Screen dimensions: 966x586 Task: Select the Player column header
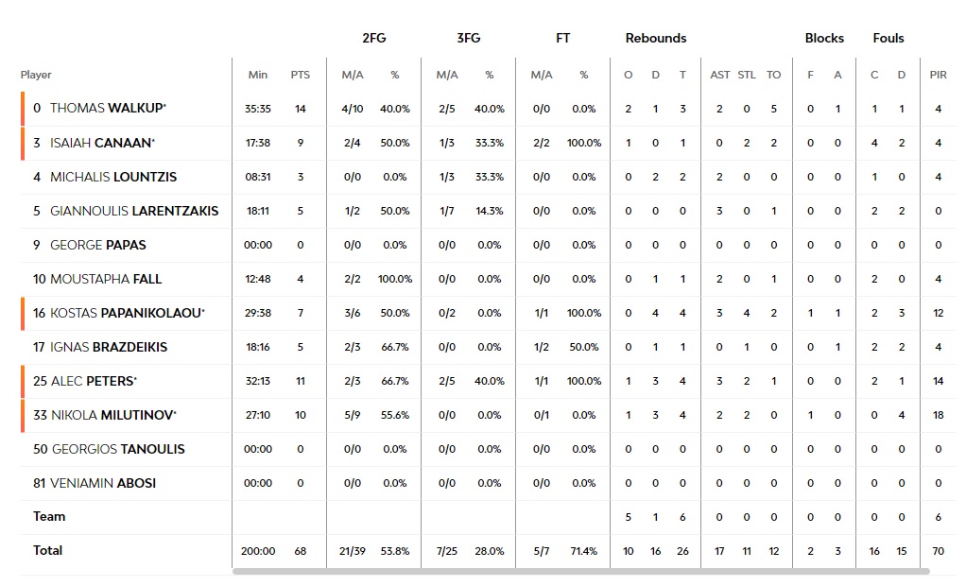coord(36,75)
